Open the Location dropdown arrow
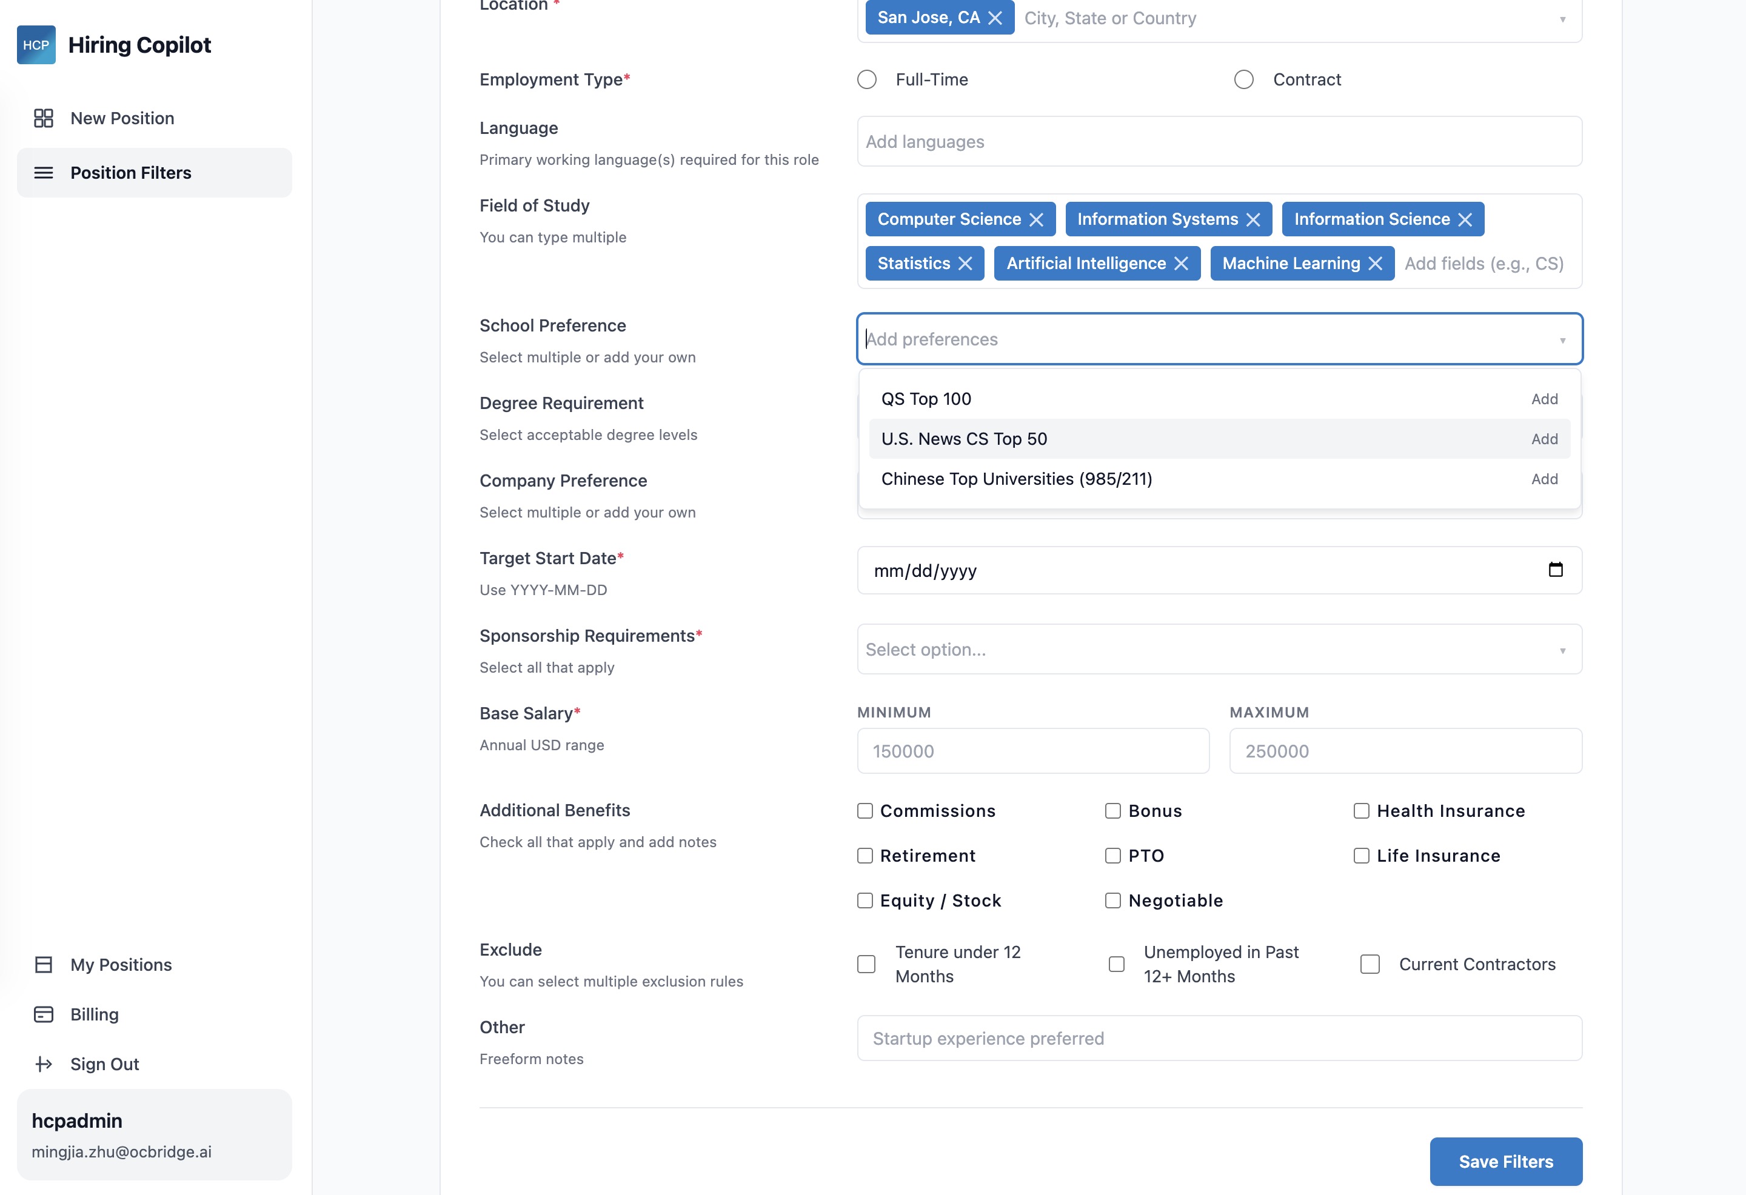This screenshot has height=1195, width=1746. [1562, 19]
